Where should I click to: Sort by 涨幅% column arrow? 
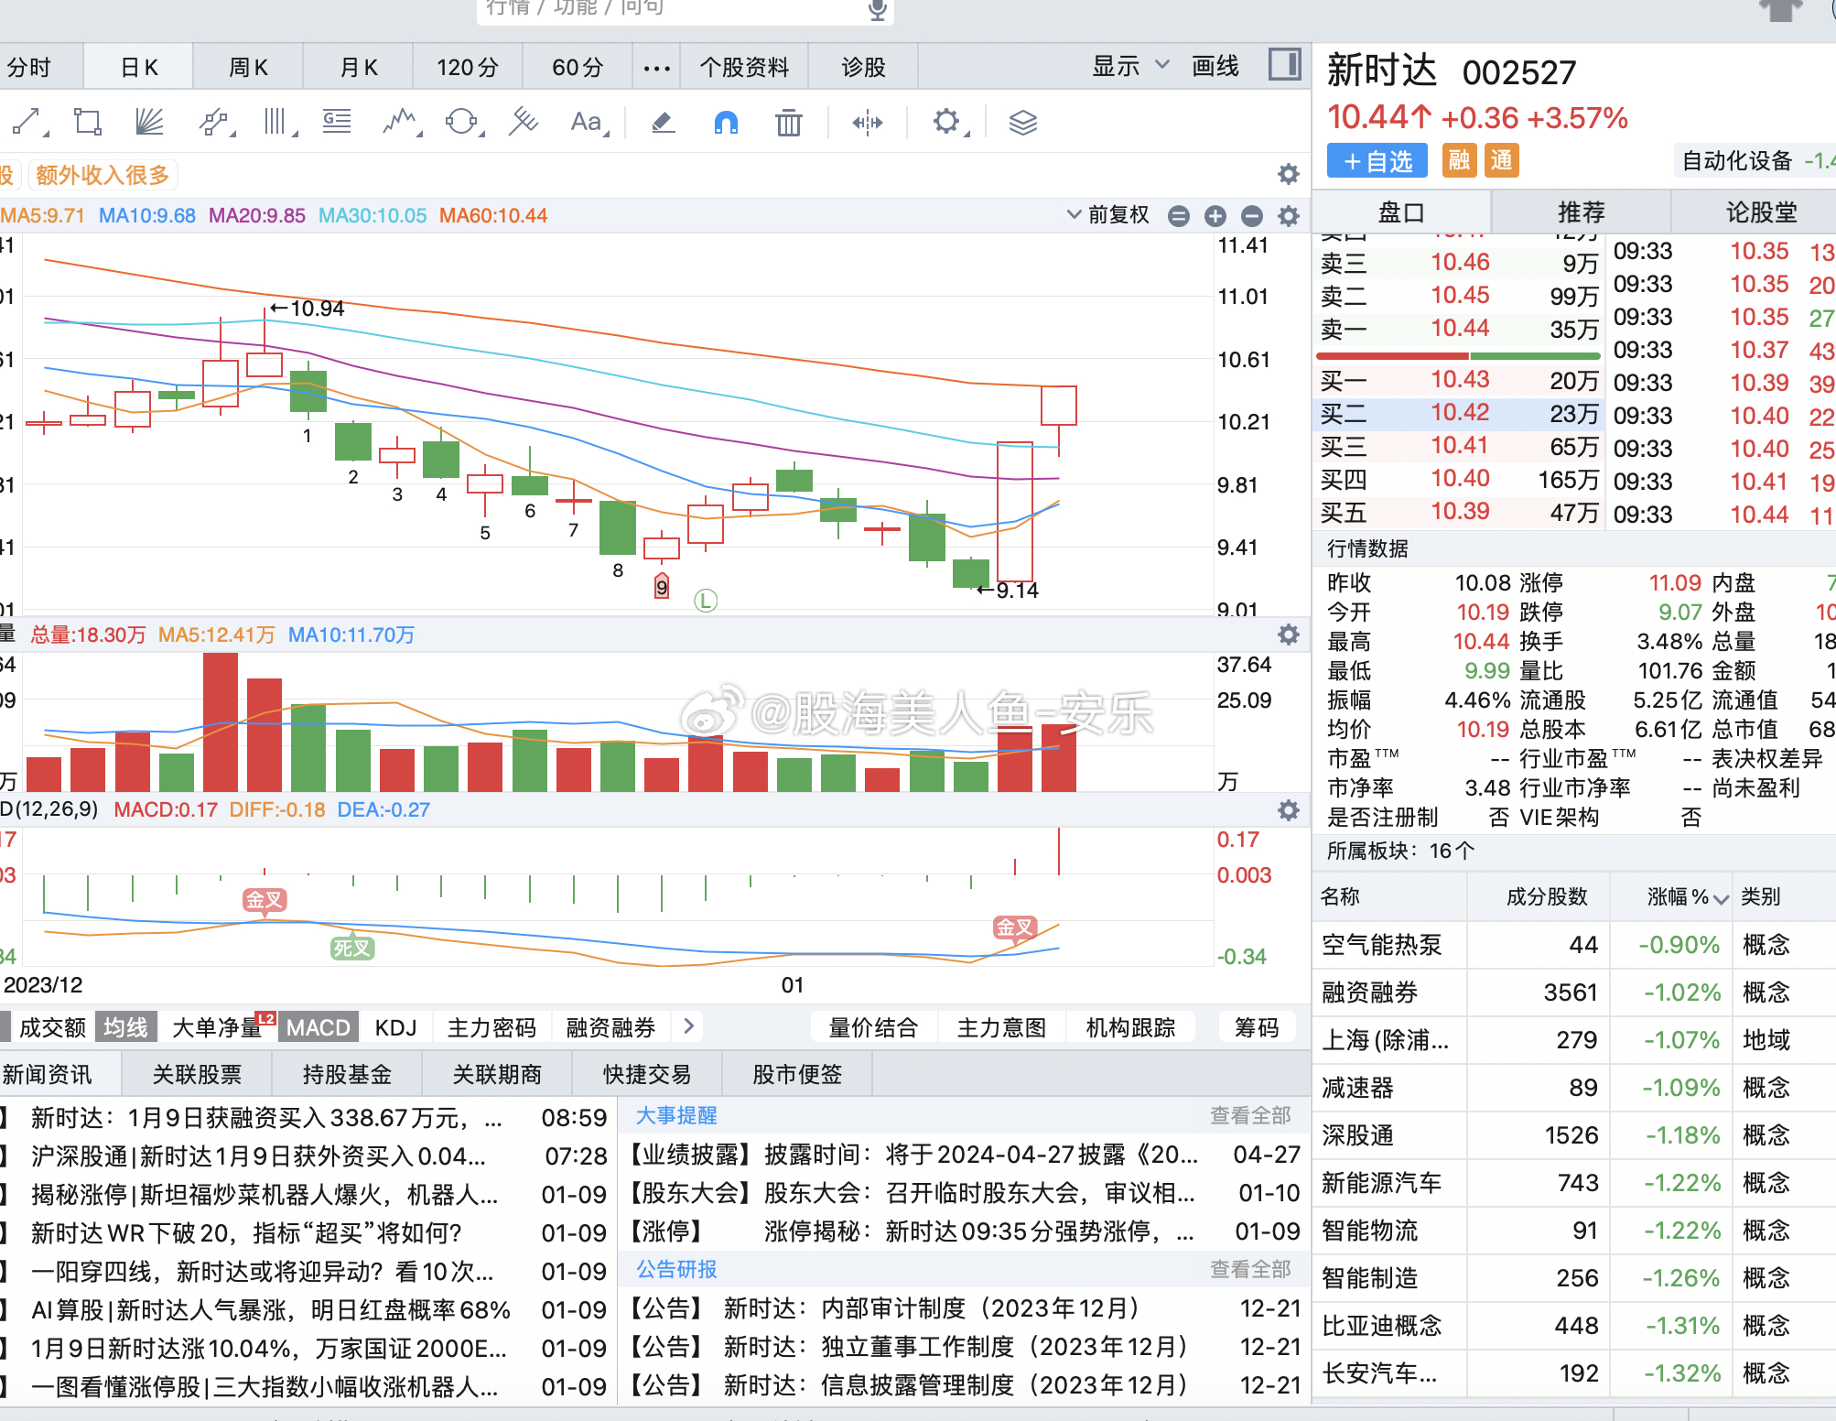pyautogui.click(x=1721, y=898)
